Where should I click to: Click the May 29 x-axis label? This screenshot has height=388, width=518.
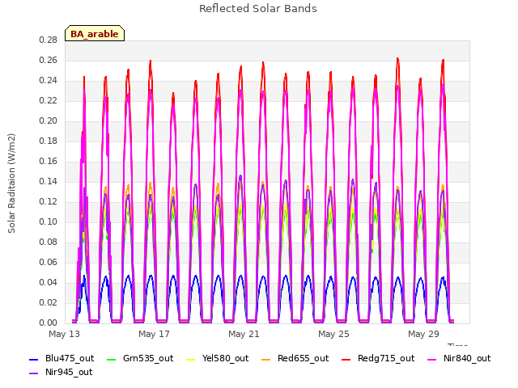tap(423, 334)
